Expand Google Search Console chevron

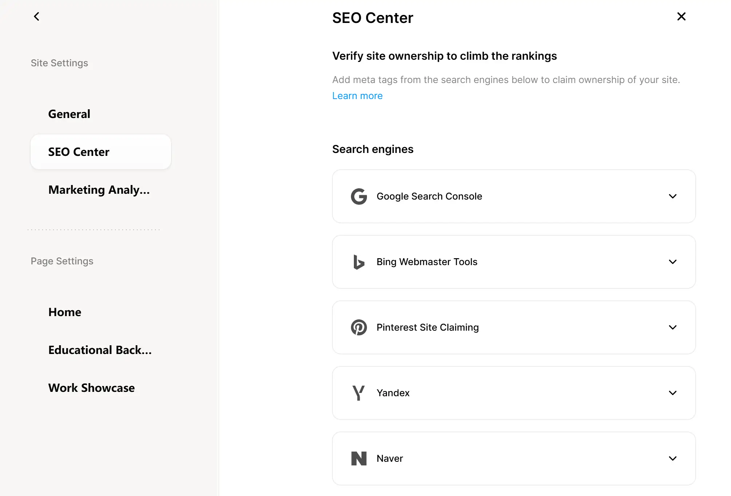point(672,196)
